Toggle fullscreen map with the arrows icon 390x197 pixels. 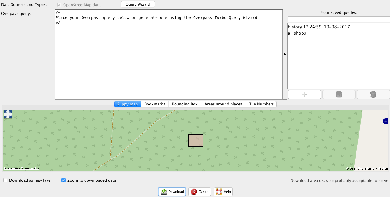coord(8,114)
